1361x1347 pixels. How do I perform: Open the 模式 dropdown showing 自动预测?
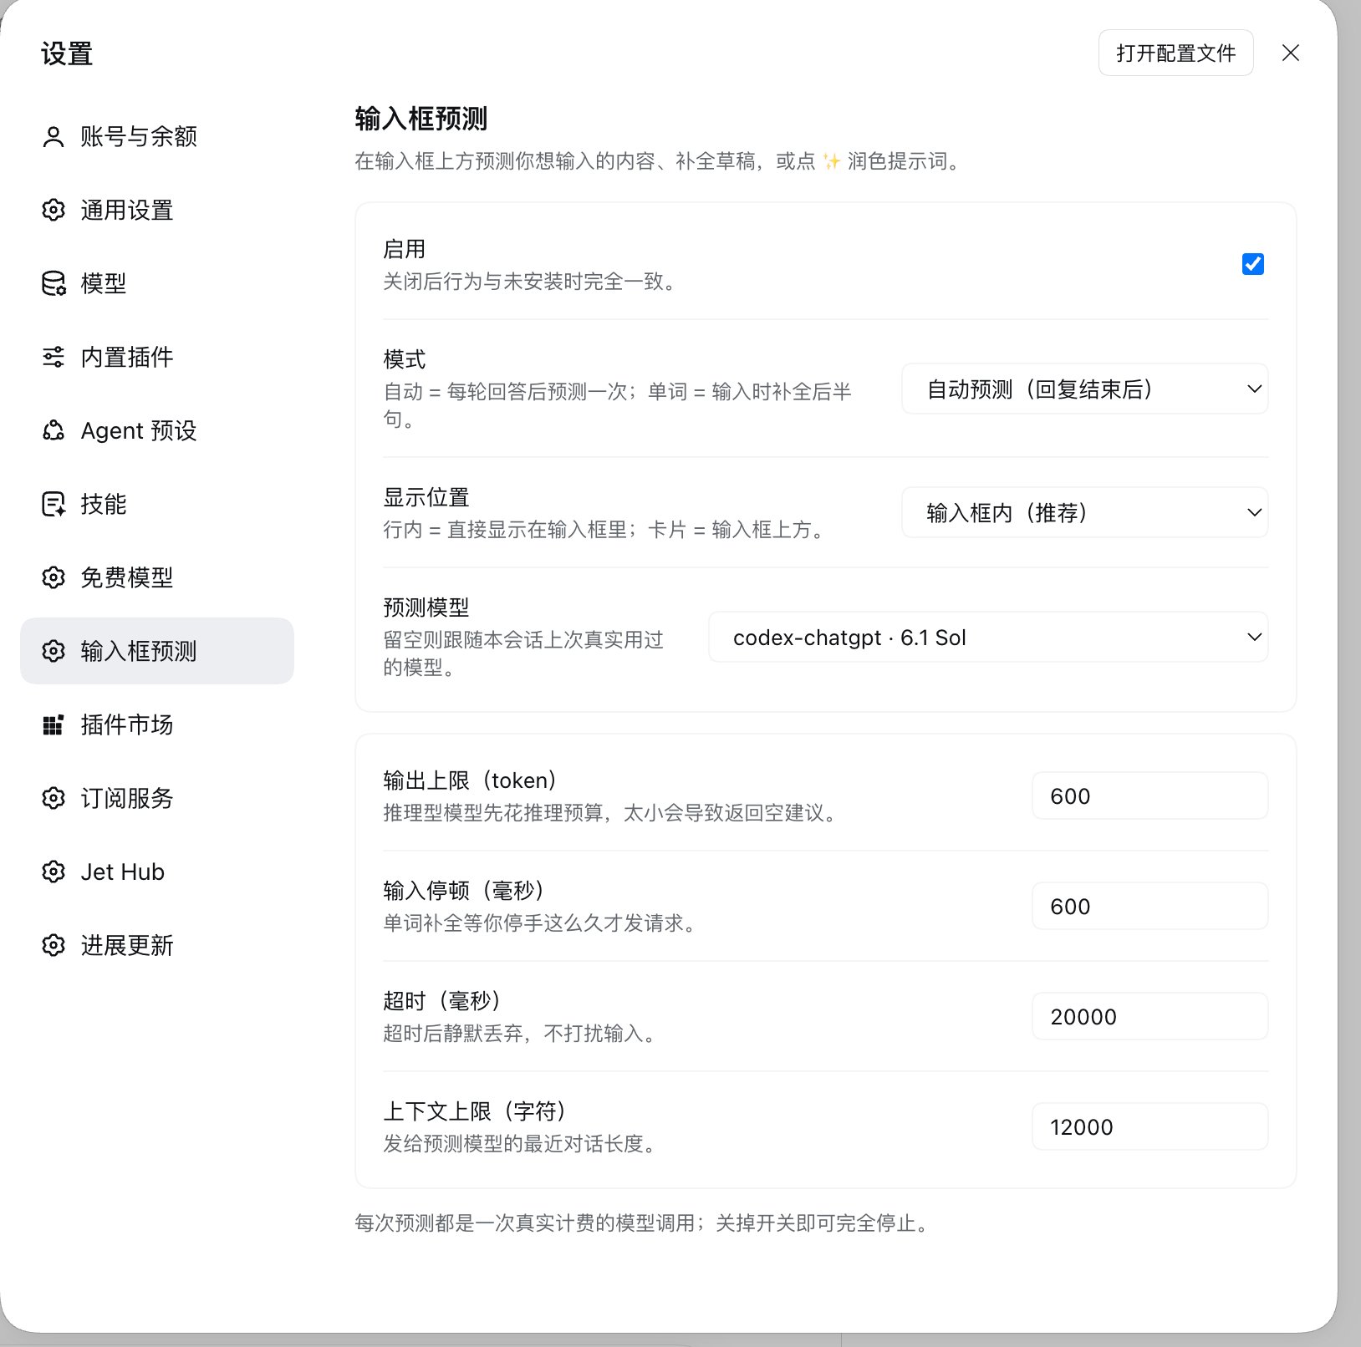click(1085, 389)
